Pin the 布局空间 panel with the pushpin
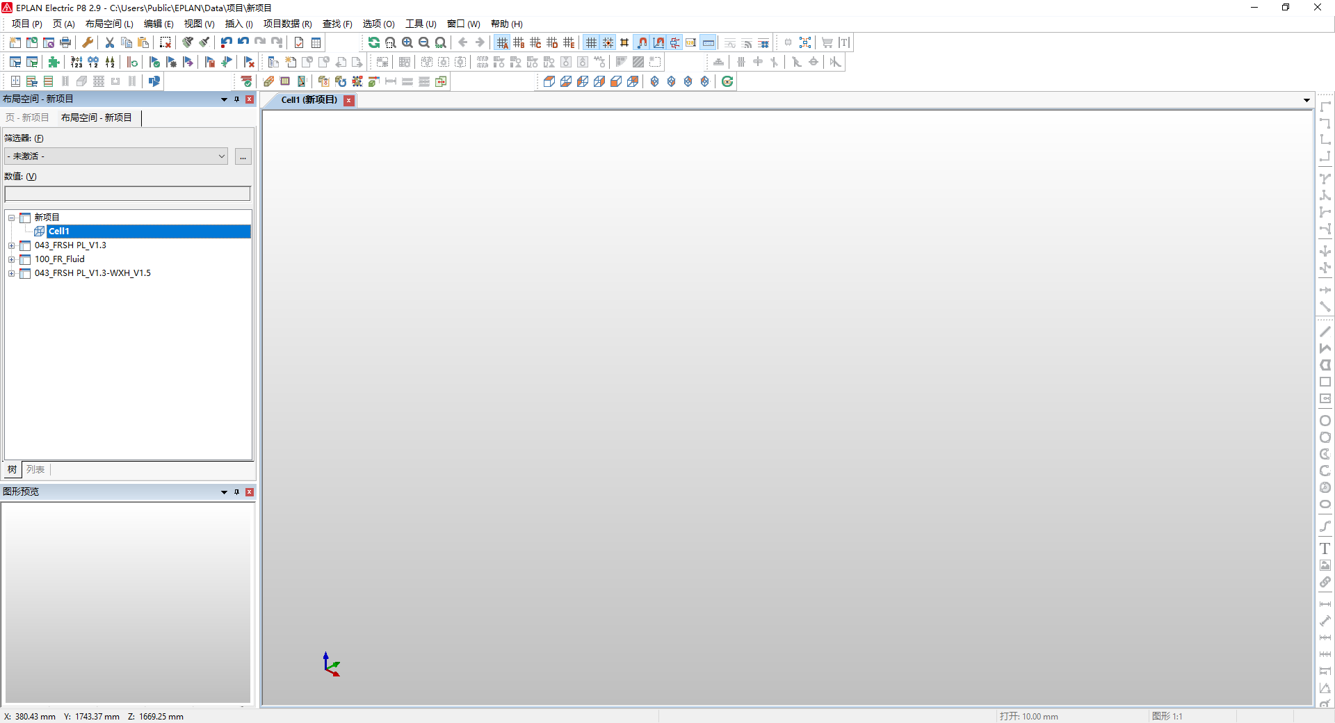 point(236,99)
